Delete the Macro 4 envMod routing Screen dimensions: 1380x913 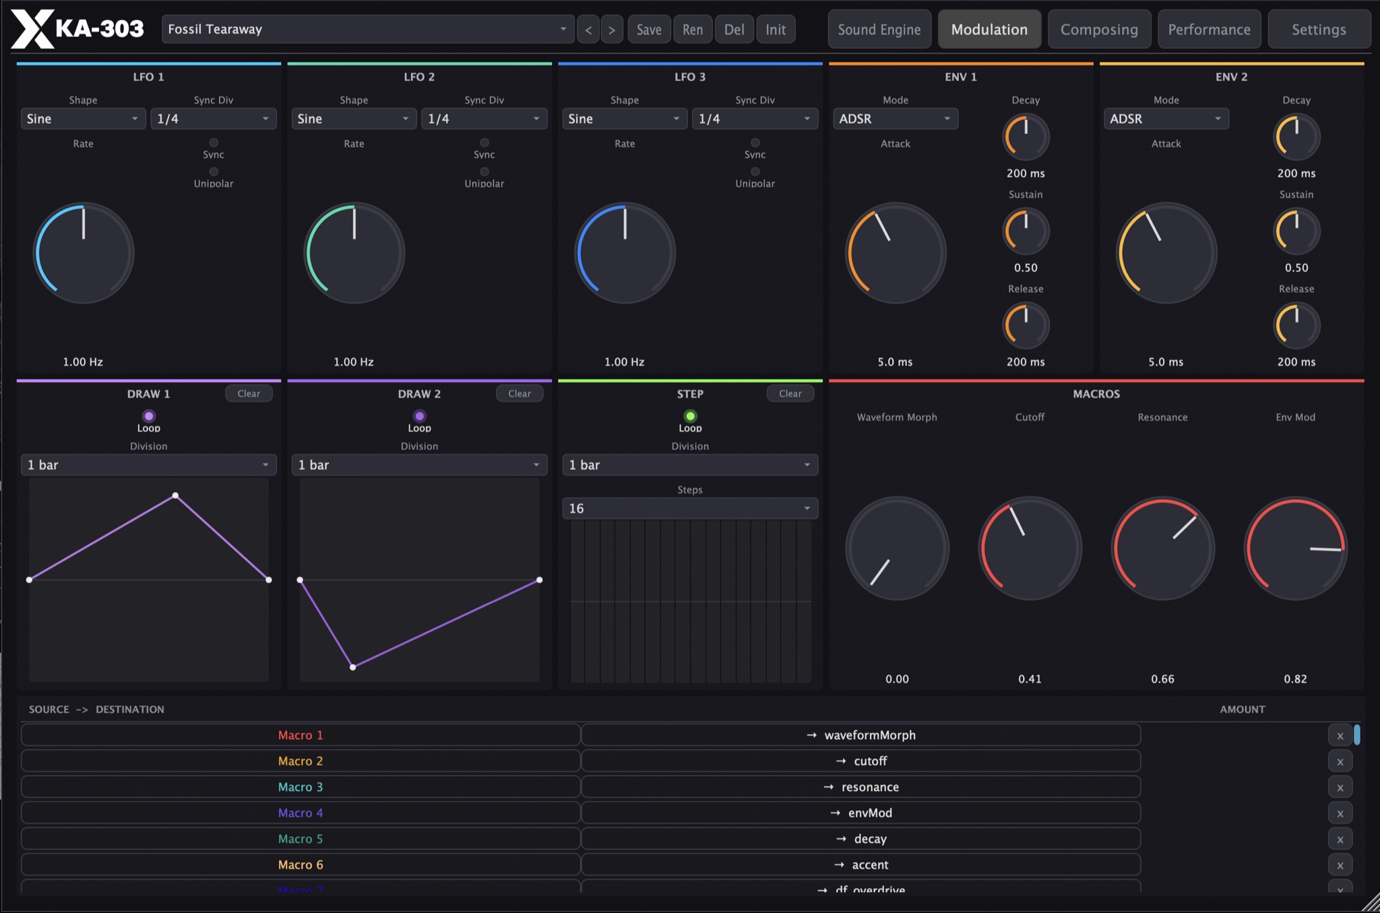pyautogui.click(x=1340, y=813)
